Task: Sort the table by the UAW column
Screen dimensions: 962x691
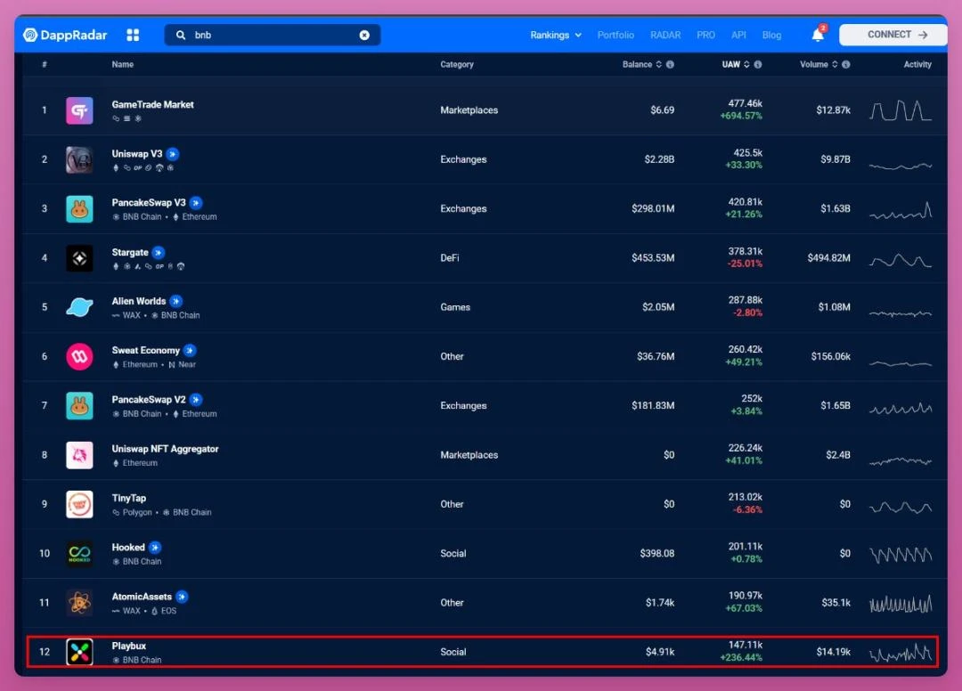Action: tap(730, 64)
